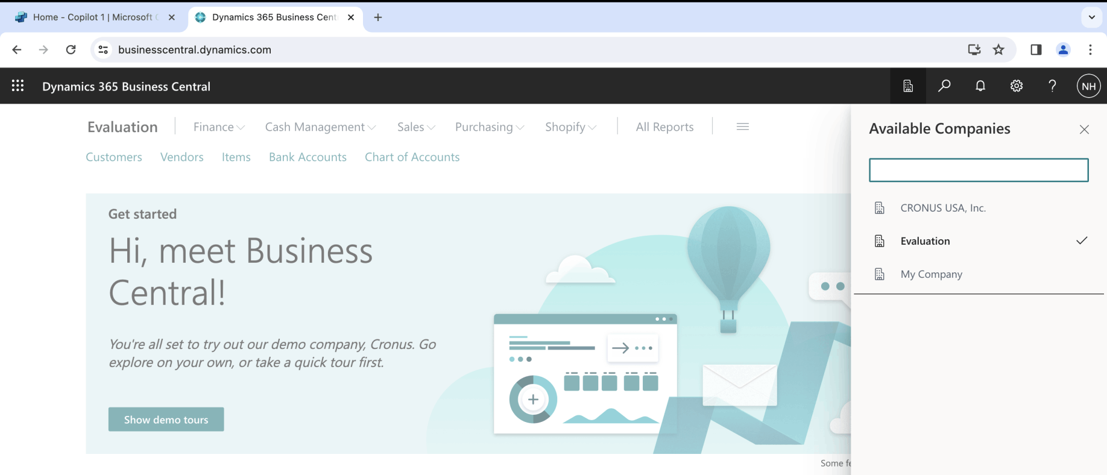Expand the browser tab search dropdown
This screenshot has height=475, width=1107.
click(1091, 17)
